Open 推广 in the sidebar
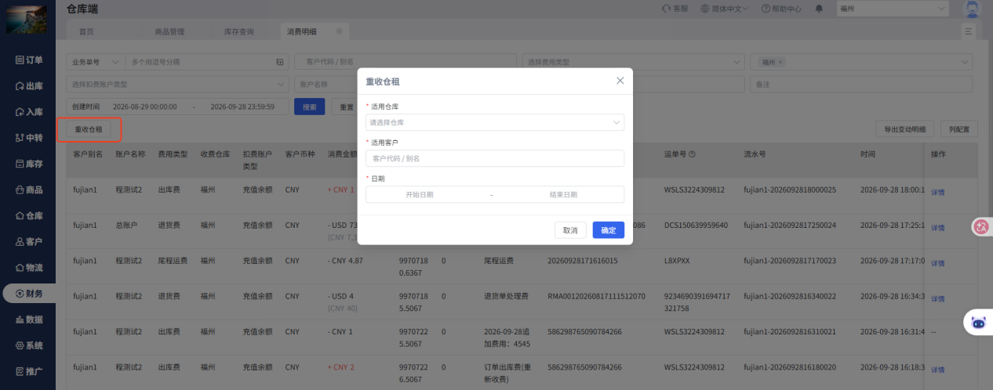The height and width of the screenshot is (390, 993). click(x=28, y=371)
